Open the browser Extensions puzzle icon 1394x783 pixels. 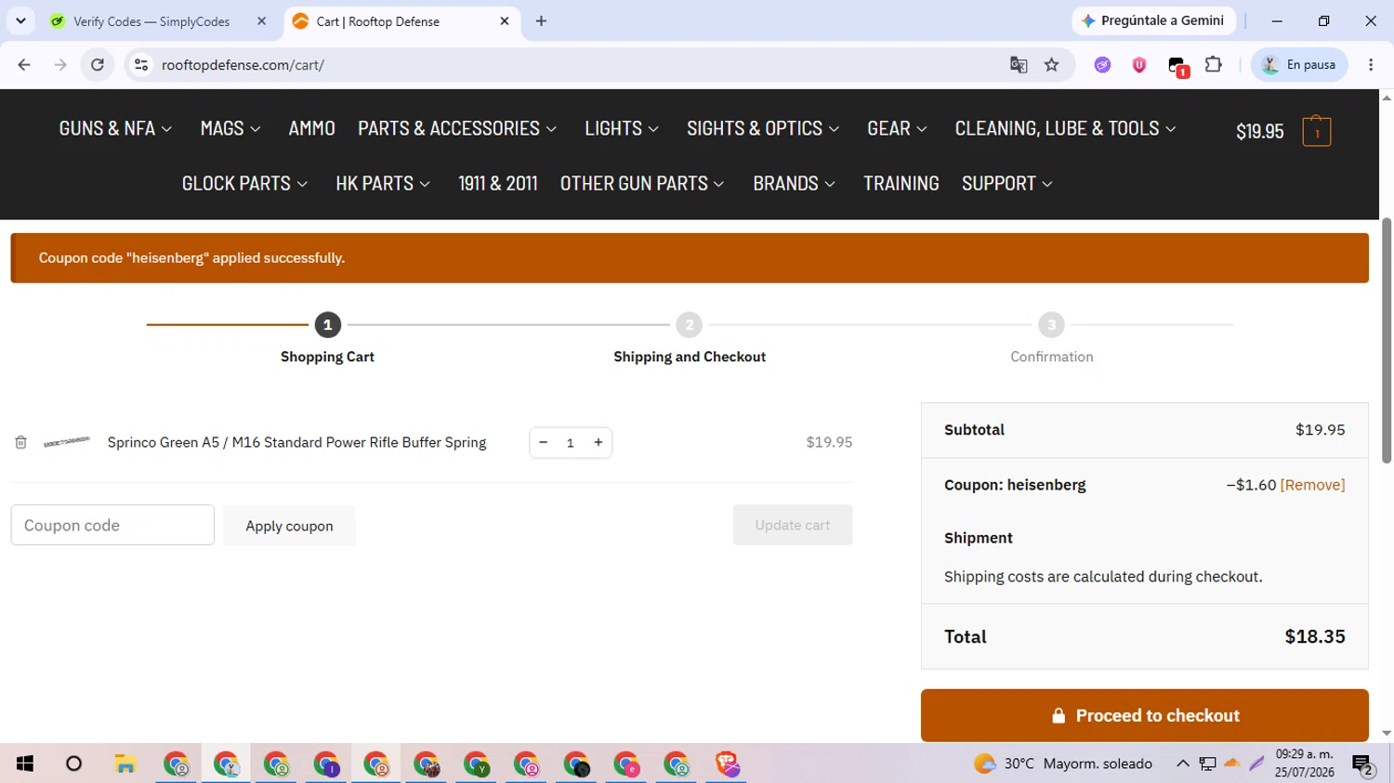[1214, 65]
